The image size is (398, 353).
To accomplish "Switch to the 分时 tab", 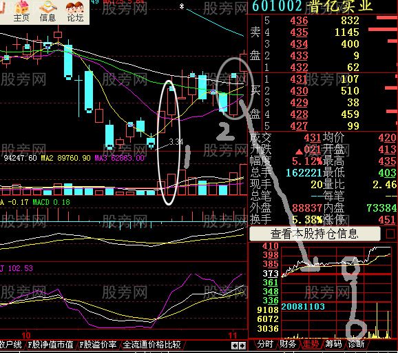I will click(x=265, y=344).
